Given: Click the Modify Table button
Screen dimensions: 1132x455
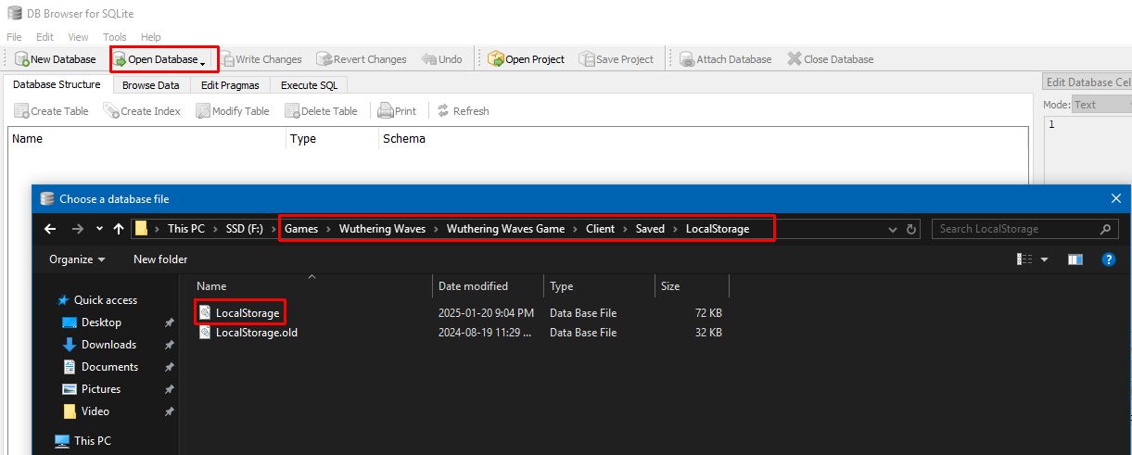Looking at the screenshot, I should [x=233, y=111].
